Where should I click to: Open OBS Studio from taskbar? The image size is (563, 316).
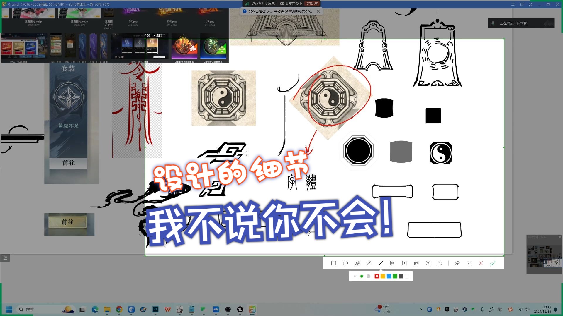tap(228, 309)
